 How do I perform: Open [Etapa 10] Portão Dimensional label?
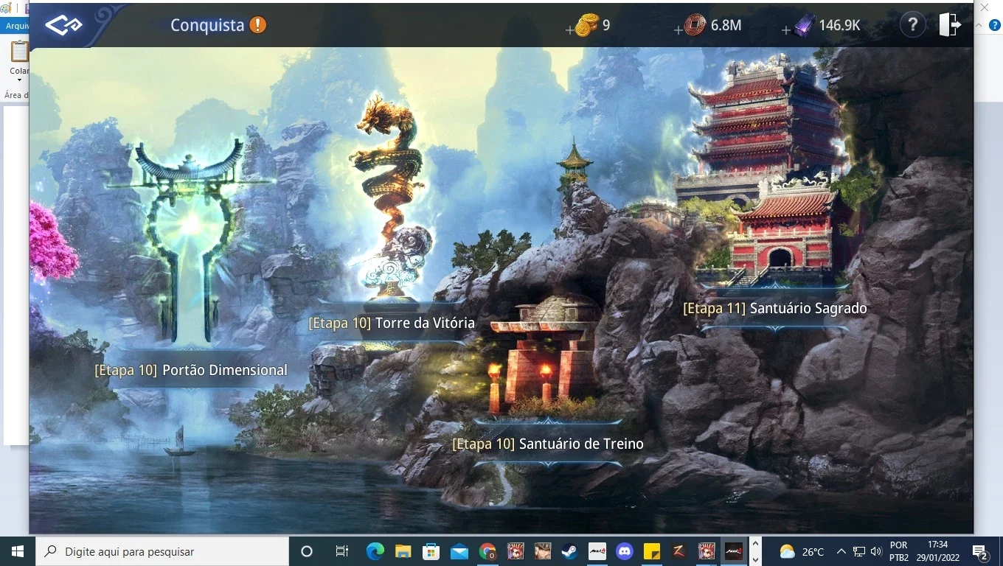click(x=191, y=370)
